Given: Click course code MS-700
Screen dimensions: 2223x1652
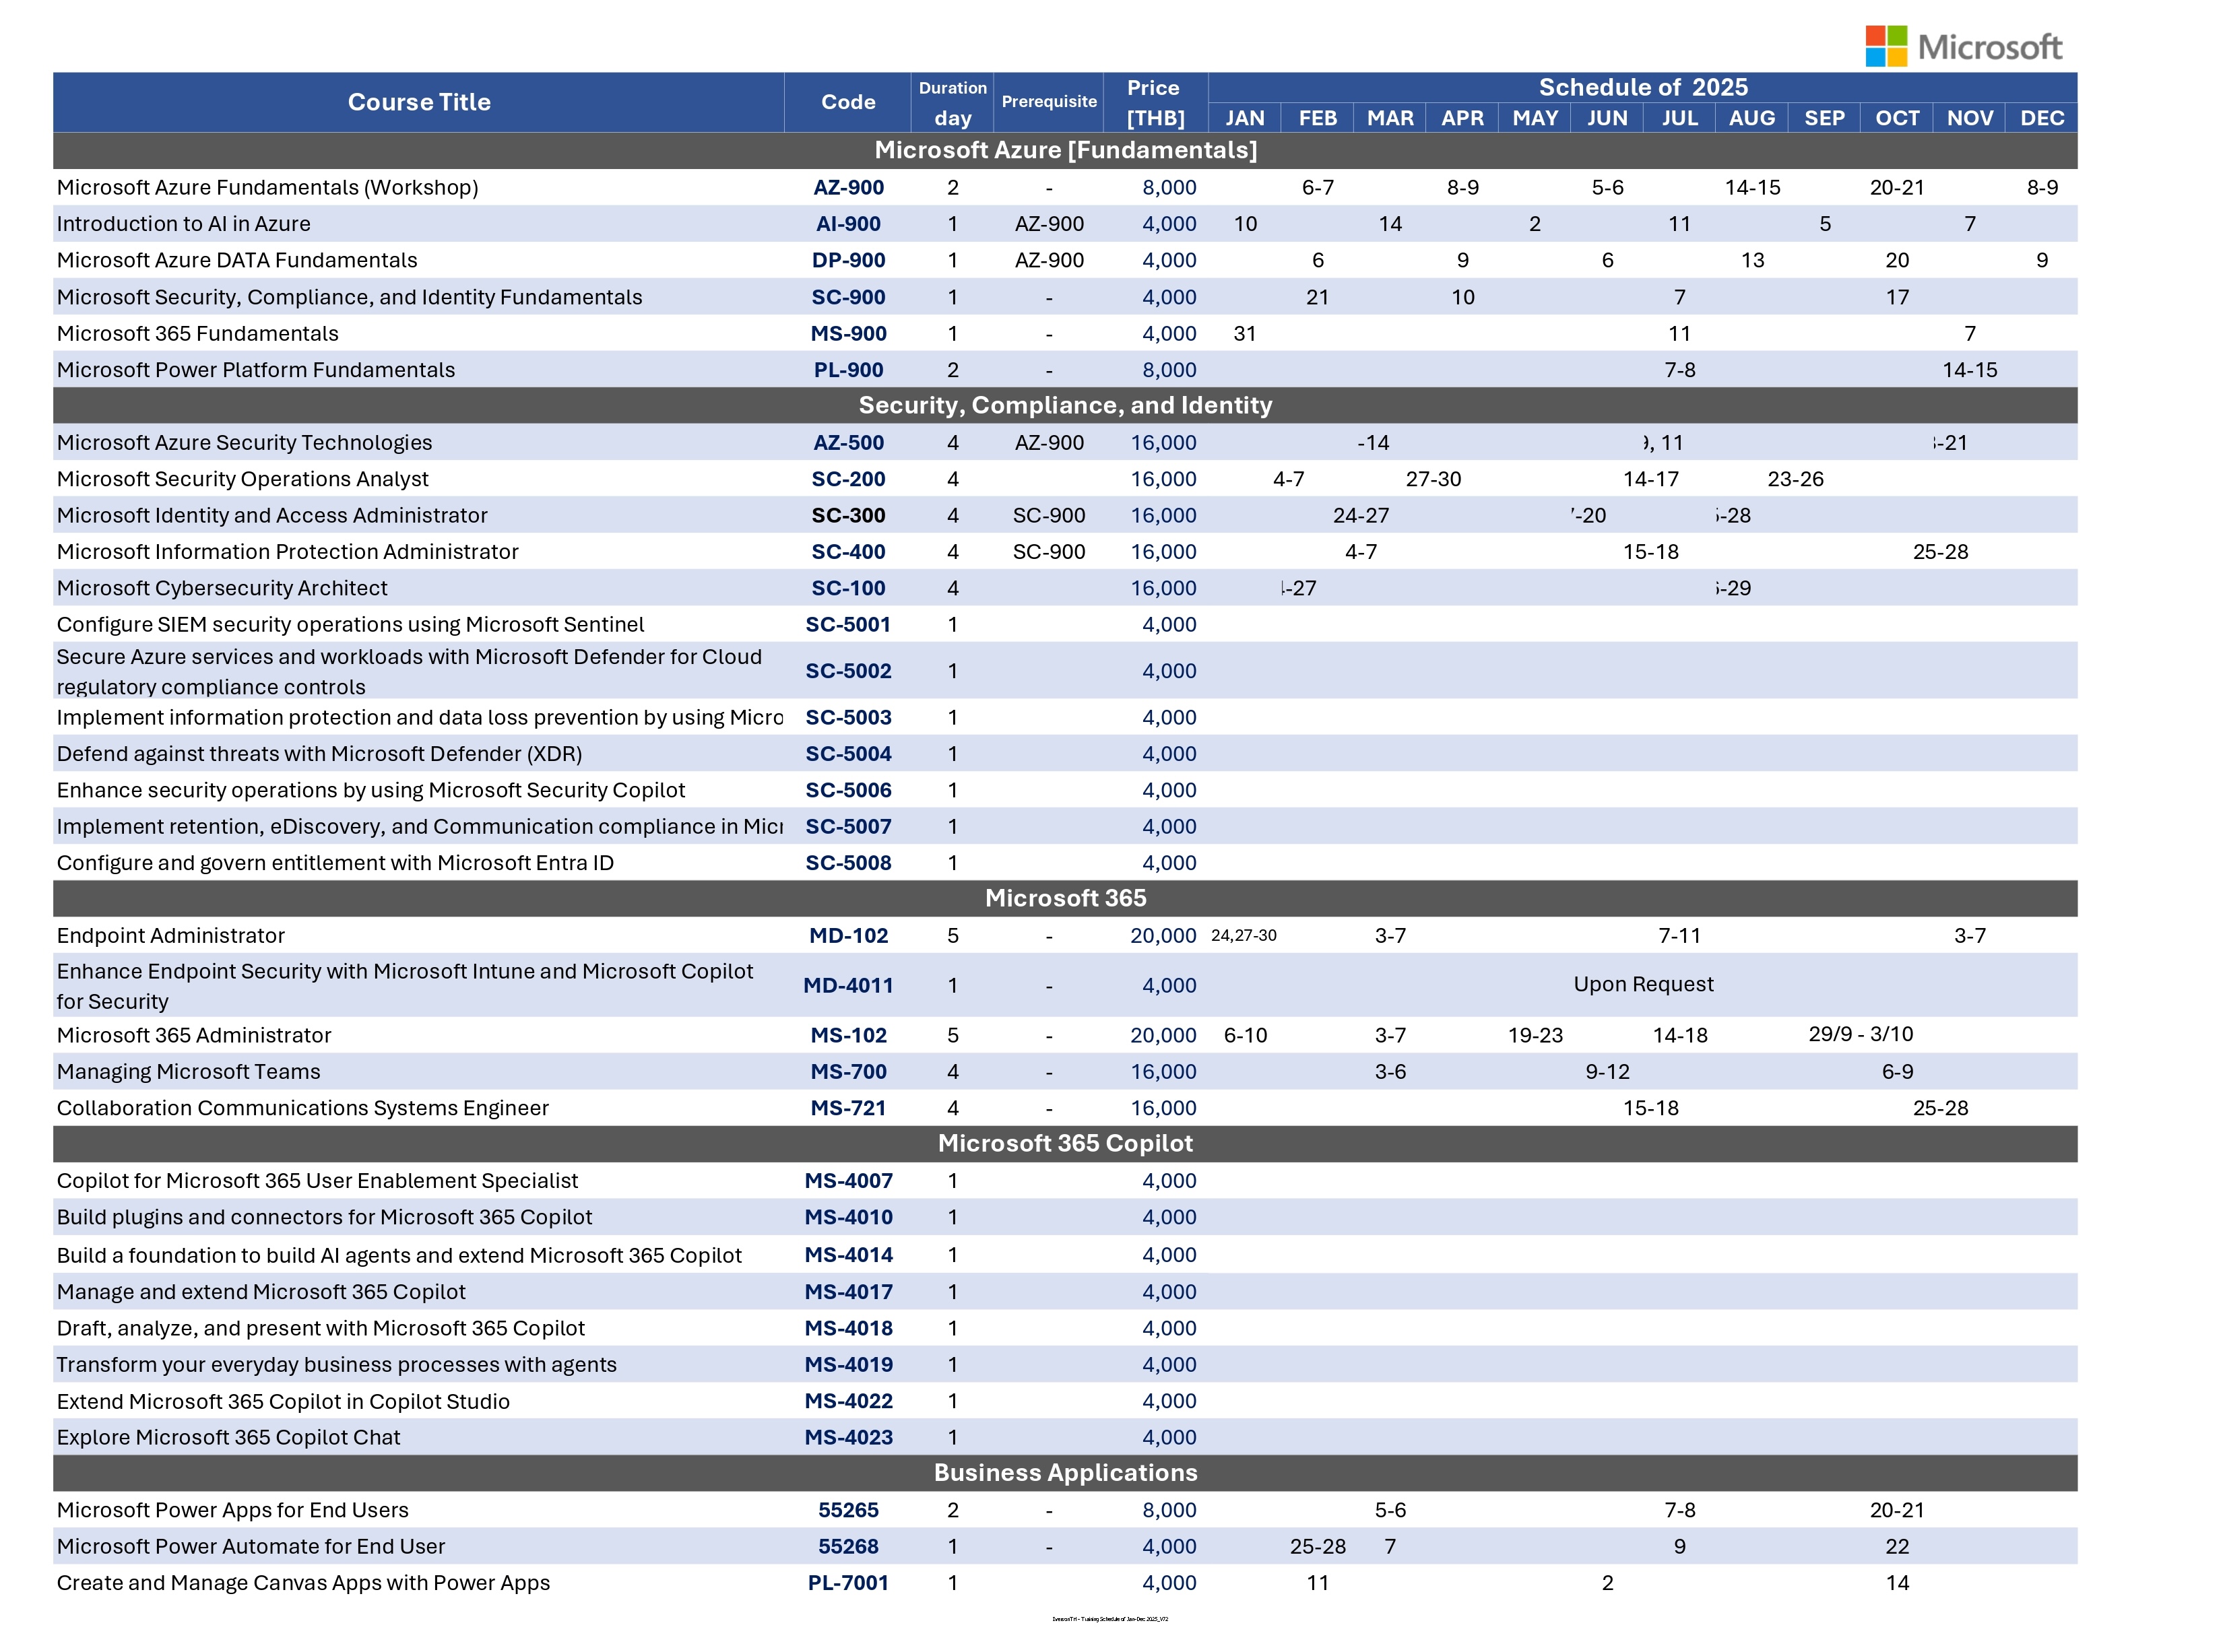Looking at the screenshot, I should (x=848, y=1072).
